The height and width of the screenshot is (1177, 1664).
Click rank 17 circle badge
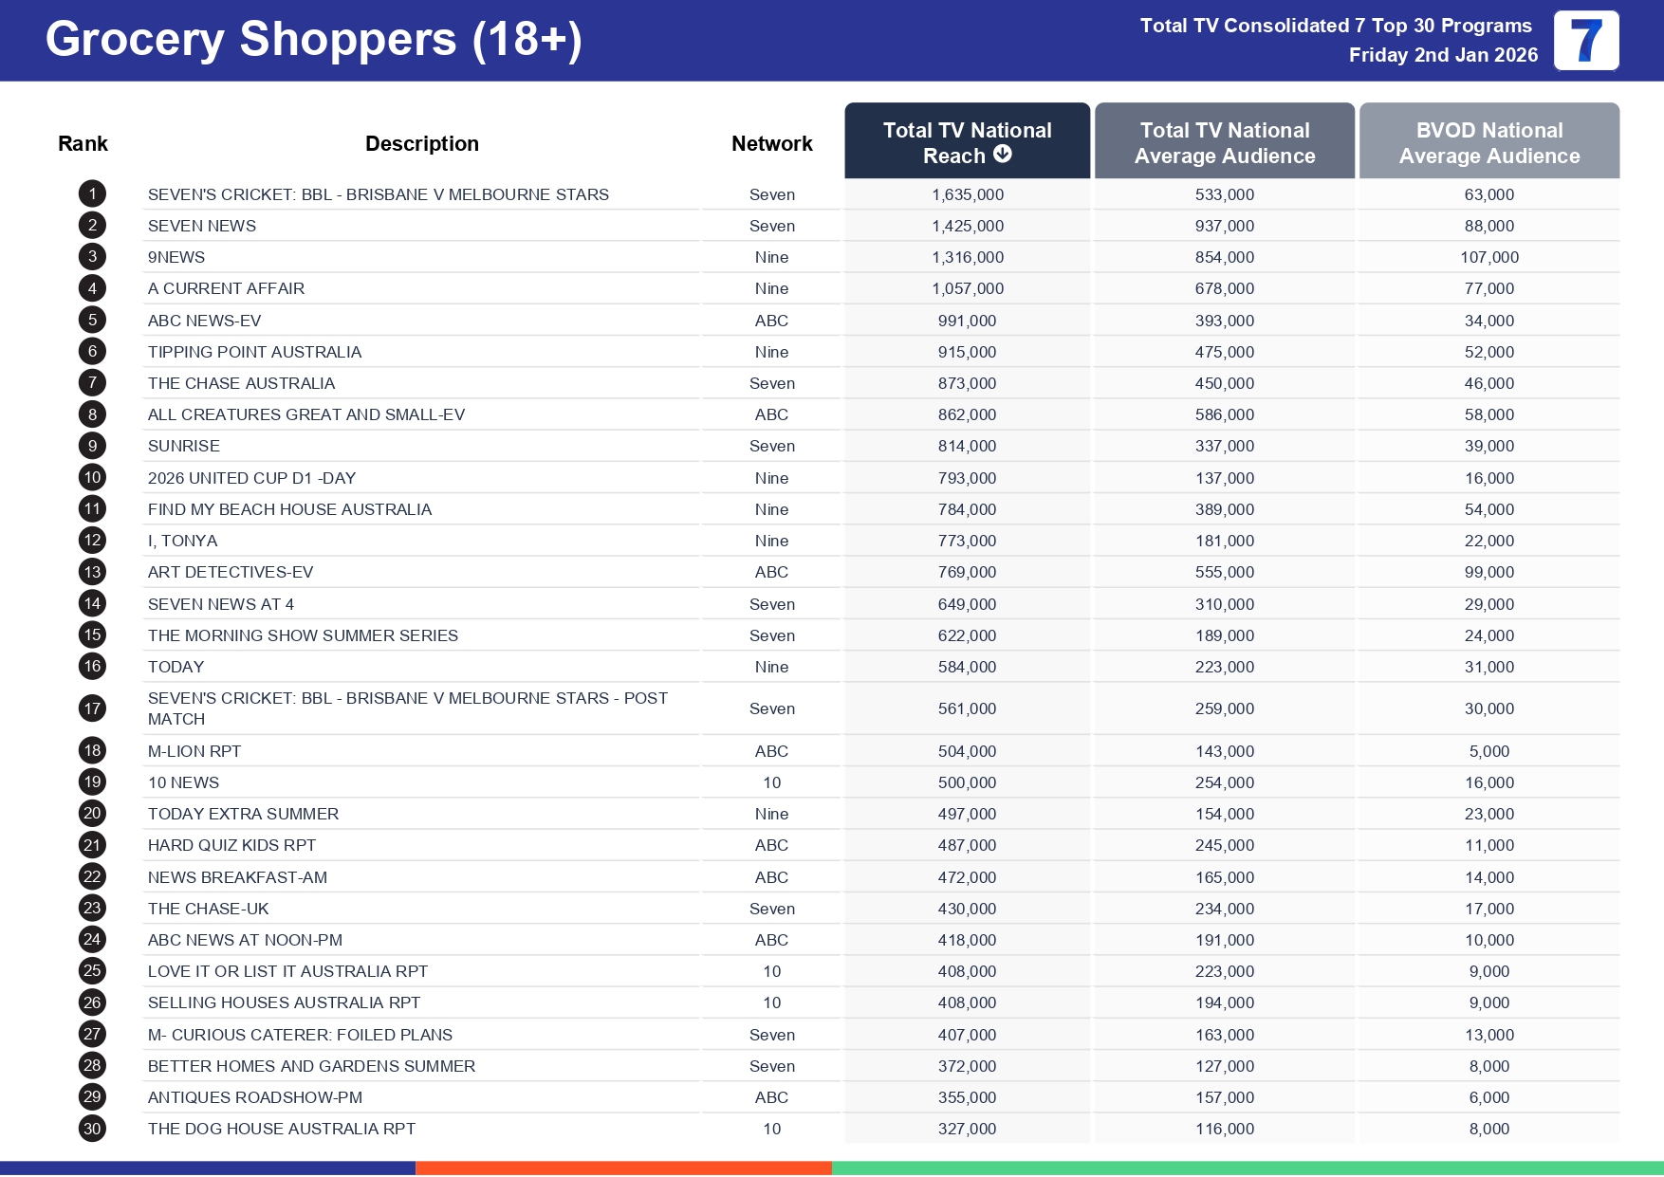click(x=92, y=708)
